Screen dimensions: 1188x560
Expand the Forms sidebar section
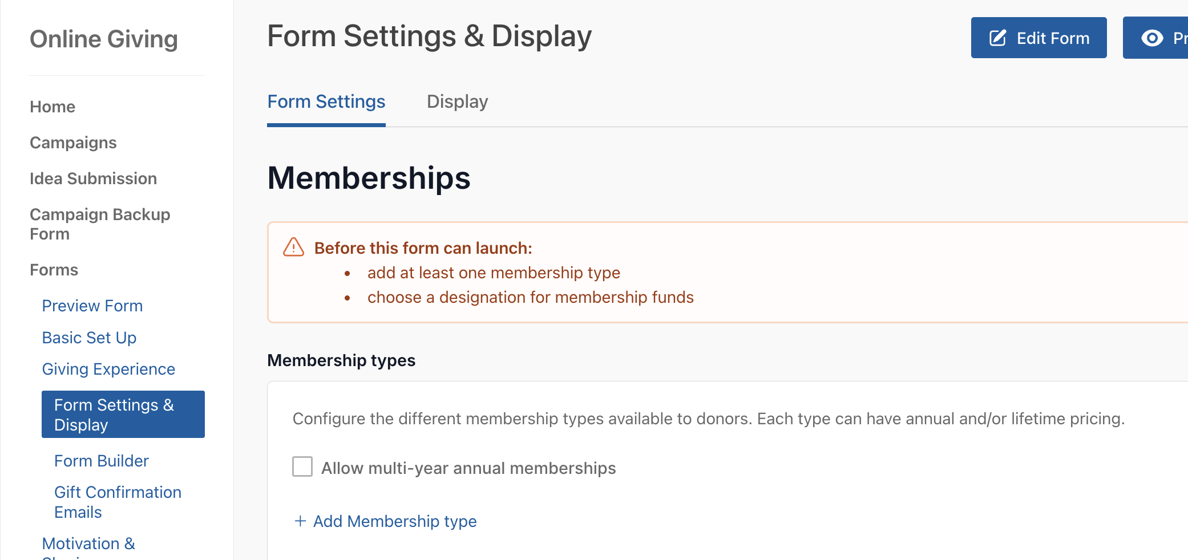[x=54, y=270]
